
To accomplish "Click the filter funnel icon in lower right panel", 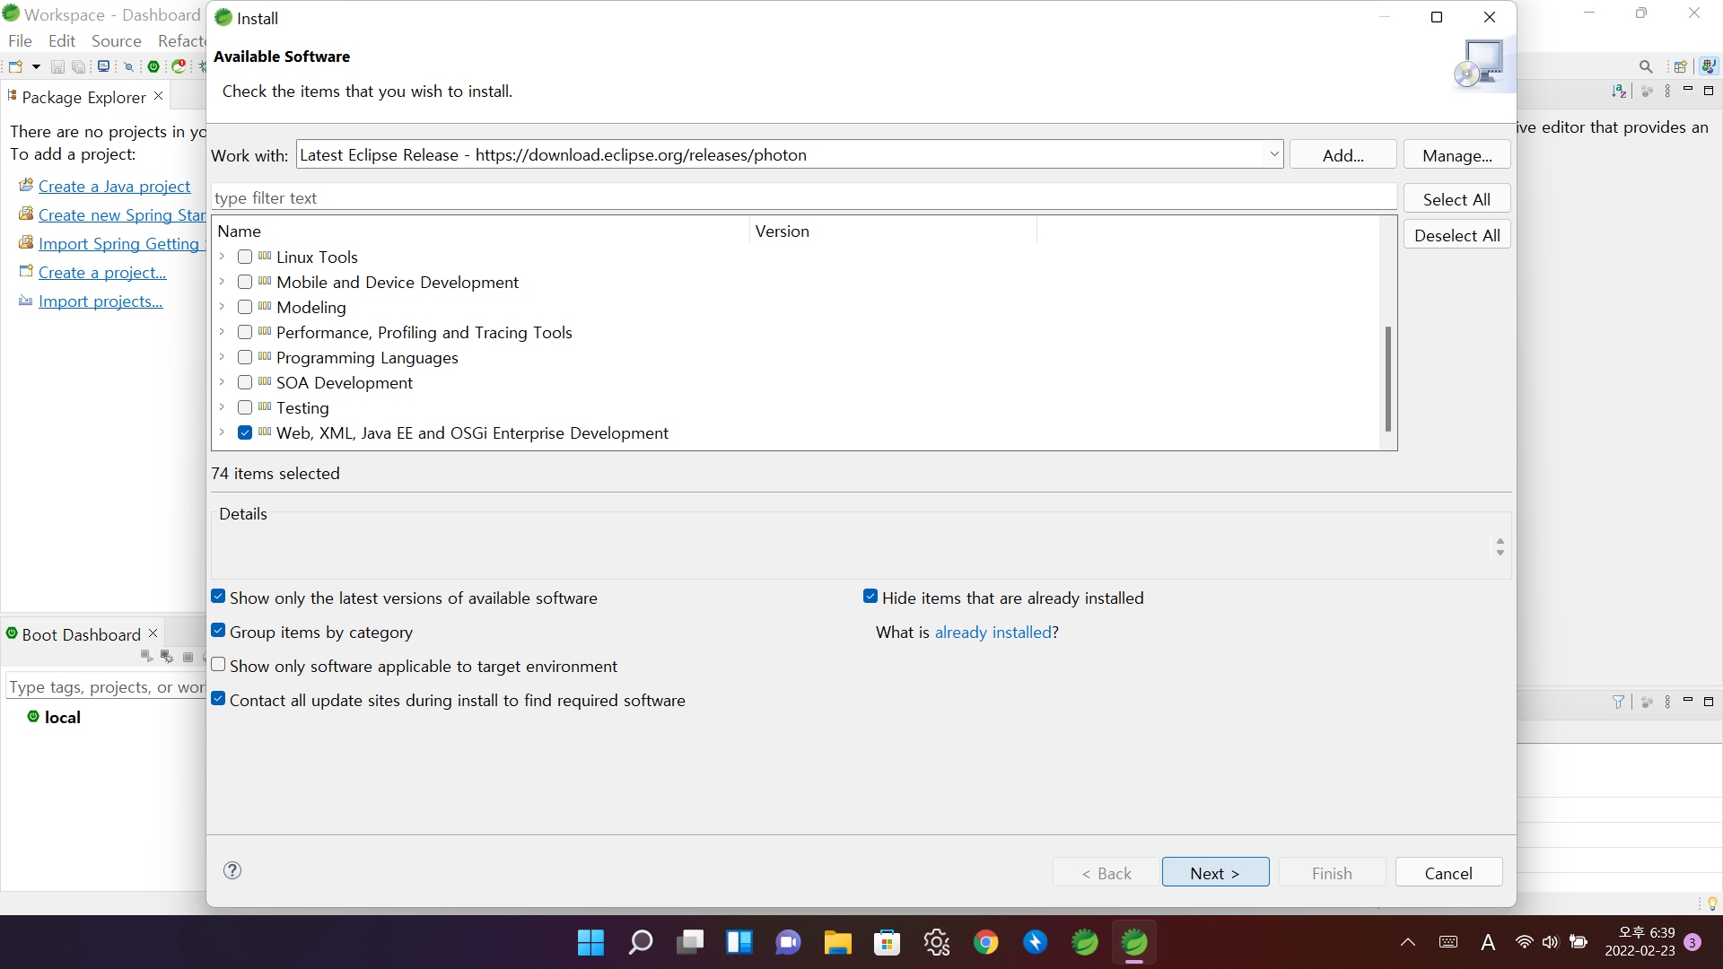I will (1618, 702).
